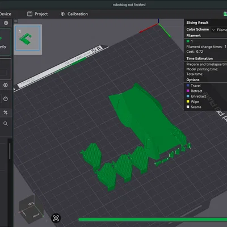This screenshot has height=227, width=227.
Task: Click the circled minus icon in sidebar
Action: pyautogui.click(x=6, y=99)
